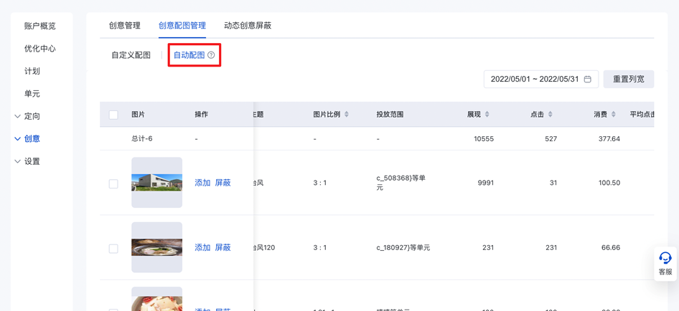Switch to the 创意管理 tab
The image size is (679, 311).
coord(124,26)
